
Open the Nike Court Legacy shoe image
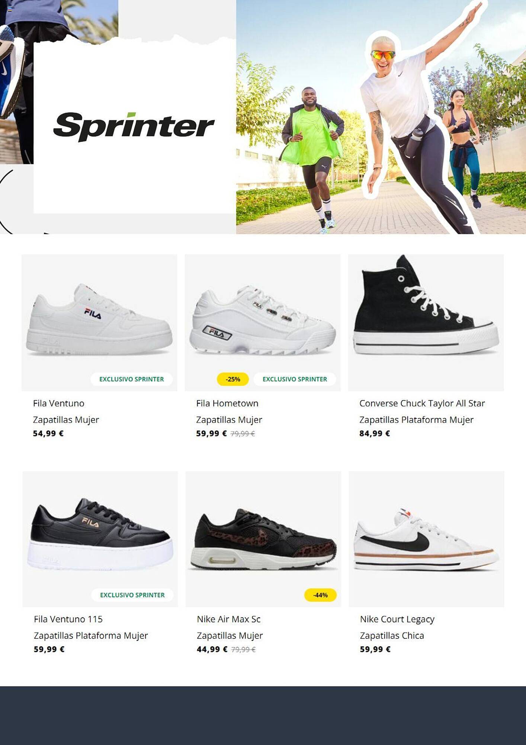[427, 539]
